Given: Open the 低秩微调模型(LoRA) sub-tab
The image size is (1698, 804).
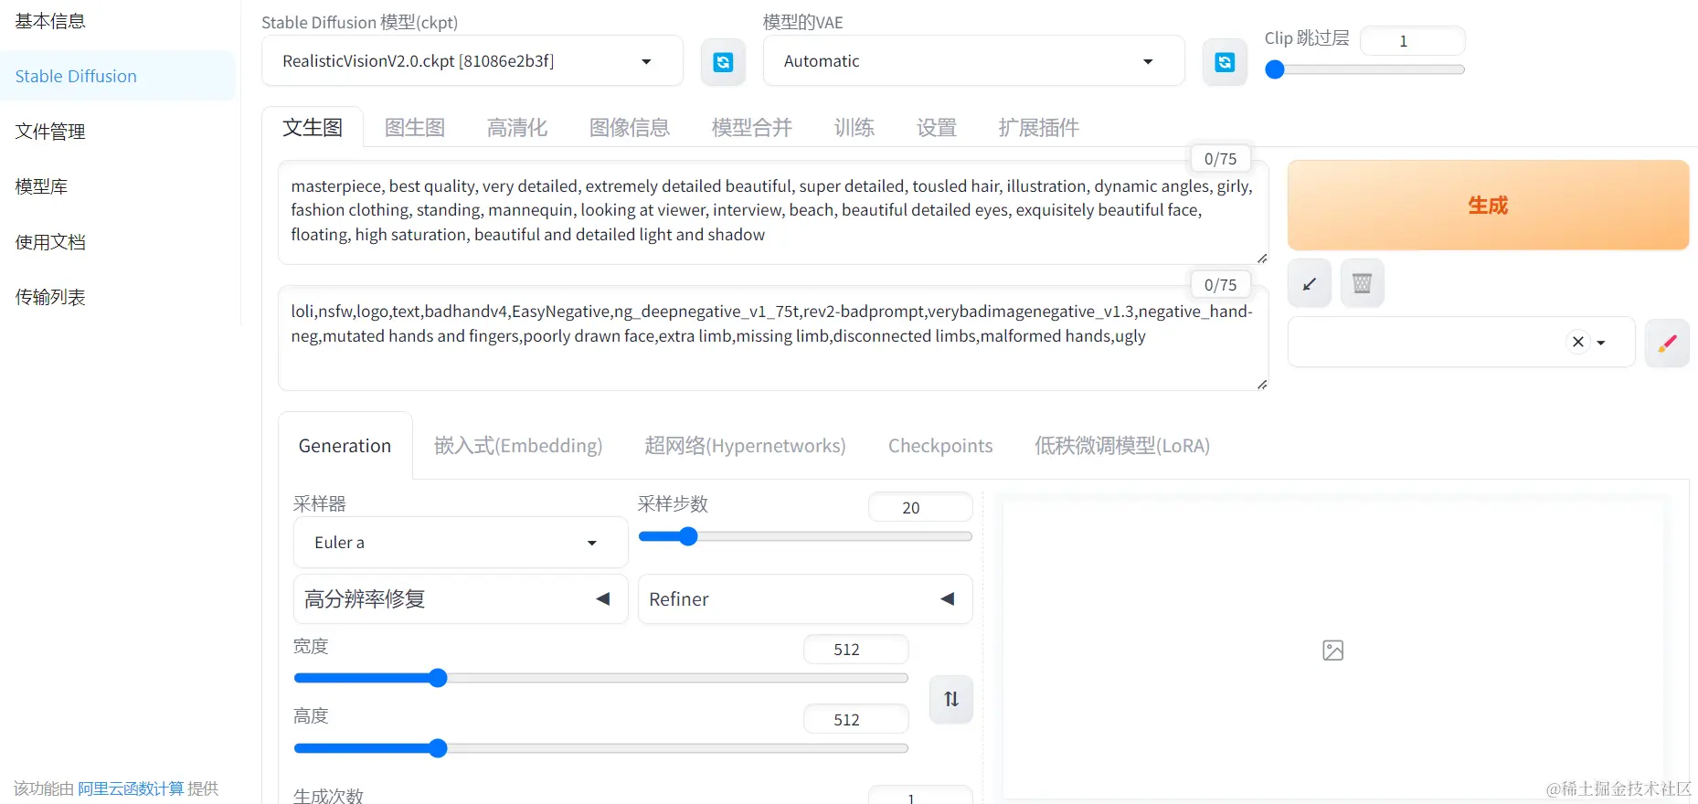Looking at the screenshot, I should click(x=1122, y=446).
